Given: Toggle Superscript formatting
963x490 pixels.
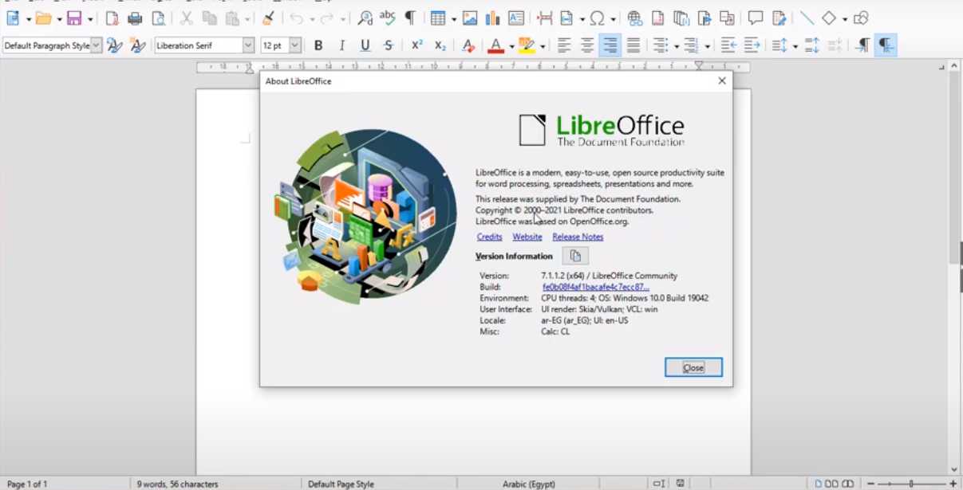Looking at the screenshot, I should (x=416, y=45).
